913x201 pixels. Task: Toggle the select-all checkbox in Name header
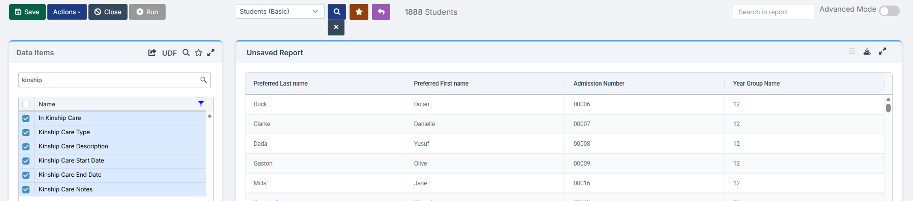[26, 104]
